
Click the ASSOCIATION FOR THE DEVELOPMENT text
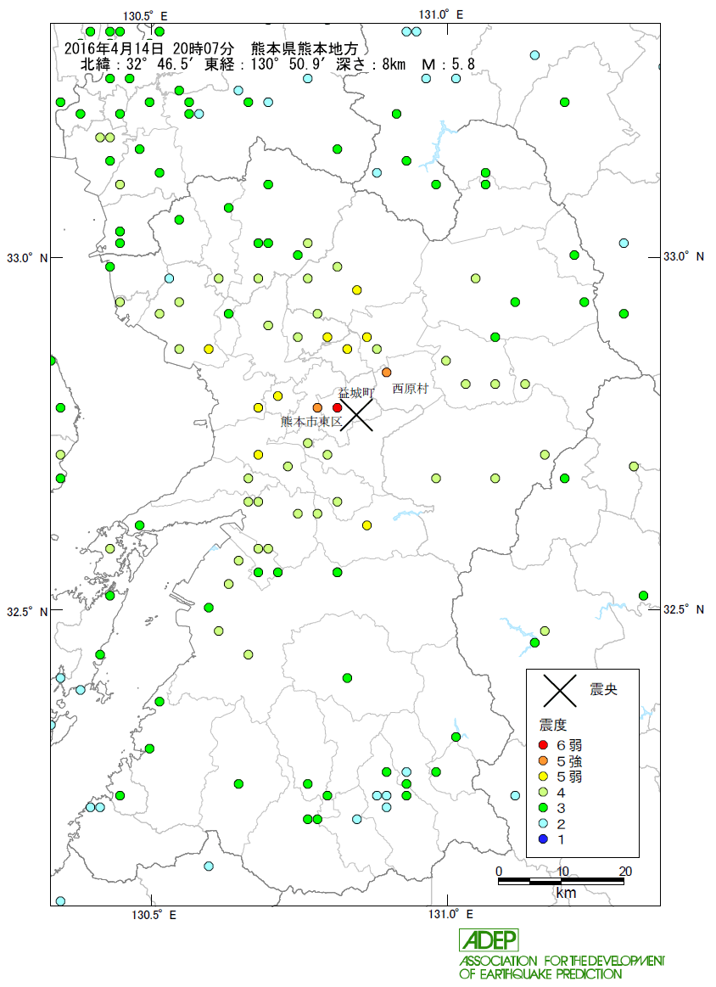click(562, 962)
